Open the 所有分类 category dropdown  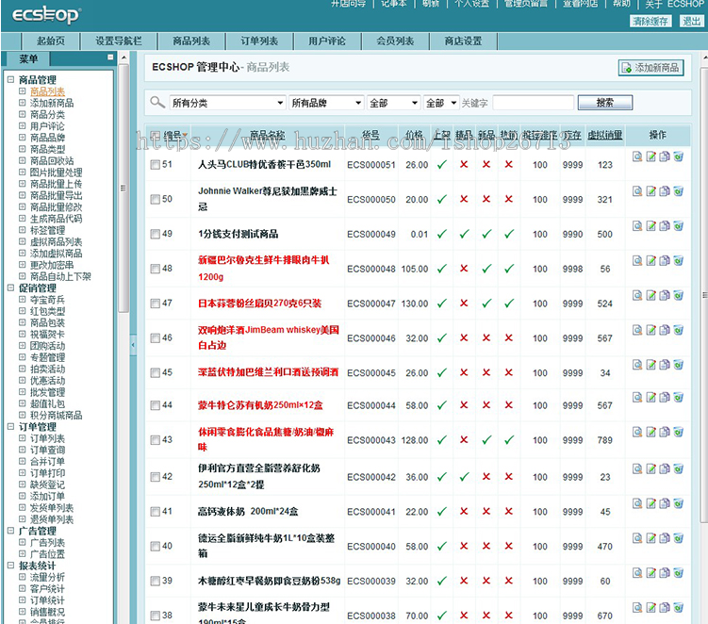(226, 103)
